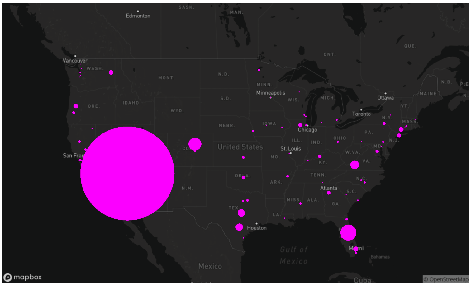The width and height of the screenshot is (471, 285).
Task: Select the Mexico country label
Action: tap(210, 266)
